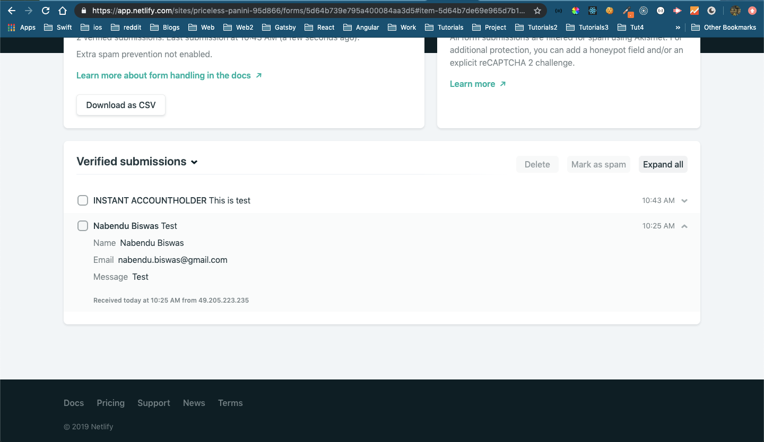
Task: Open the Work bookmarks folder
Action: pyautogui.click(x=402, y=28)
